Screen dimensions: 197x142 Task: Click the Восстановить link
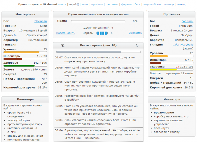coord(65,33)
